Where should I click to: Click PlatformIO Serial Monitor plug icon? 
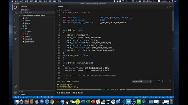coord(48,97)
